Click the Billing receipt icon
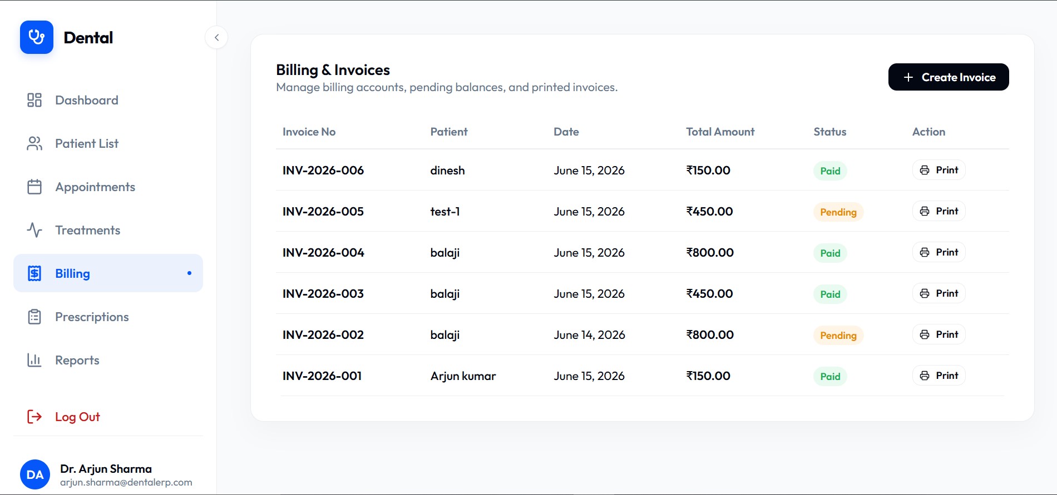Image resolution: width=1057 pixels, height=495 pixels. coord(34,273)
